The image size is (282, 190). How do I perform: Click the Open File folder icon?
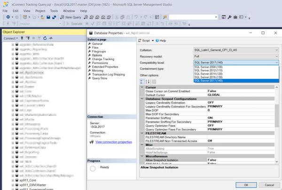point(43,17)
